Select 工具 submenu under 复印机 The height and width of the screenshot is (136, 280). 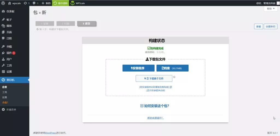(x=5, y=92)
